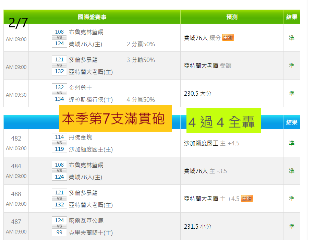Open 金州勇士 team name
The image size is (315, 240).
pos(80,88)
